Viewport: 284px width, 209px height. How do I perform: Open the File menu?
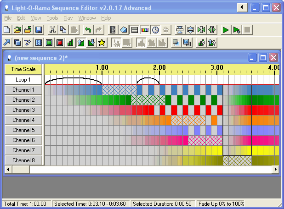[x=8, y=18]
